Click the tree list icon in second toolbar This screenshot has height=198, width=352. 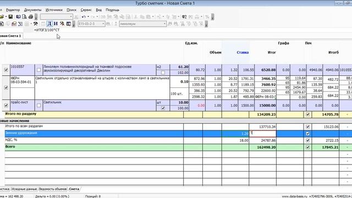pyautogui.click(x=20, y=24)
